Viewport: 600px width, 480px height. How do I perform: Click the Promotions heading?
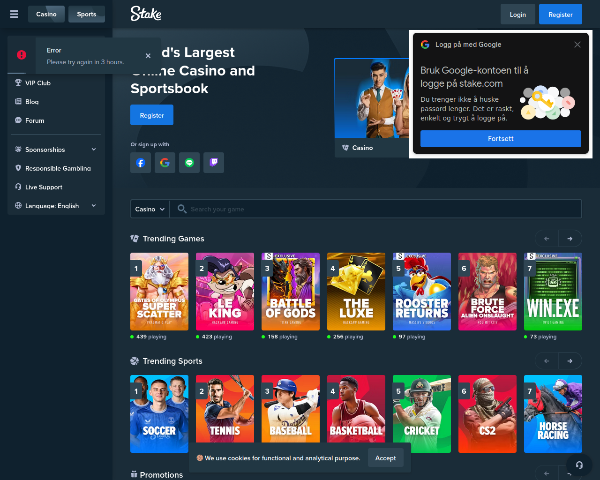click(161, 475)
